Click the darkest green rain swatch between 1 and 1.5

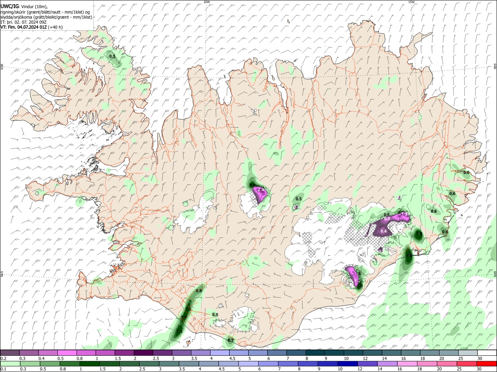tap(89, 363)
